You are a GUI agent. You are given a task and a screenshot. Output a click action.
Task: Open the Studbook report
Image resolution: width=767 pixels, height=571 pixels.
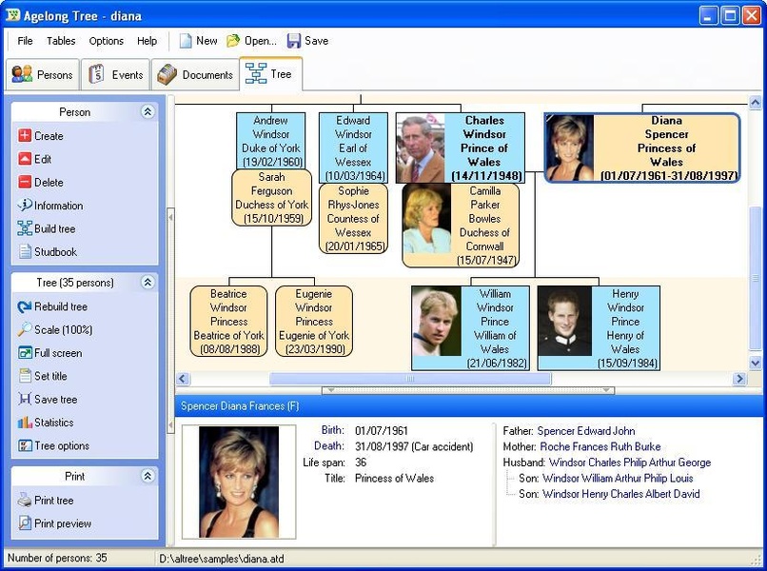48,251
